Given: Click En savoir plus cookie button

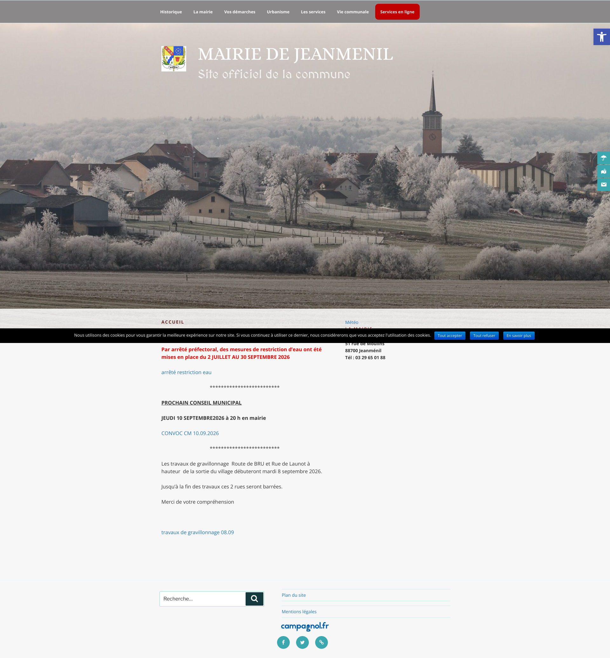Looking at the screenshot, I should tap(518, 336).
